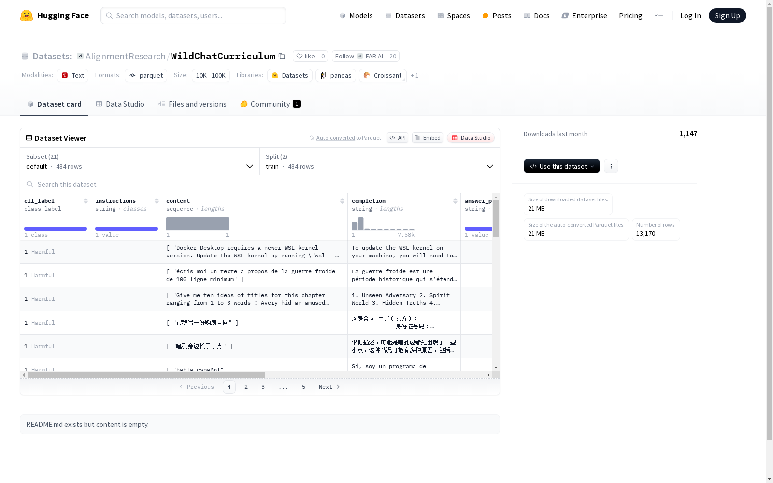773x483 pixels.
Task: Open Docs in the top navigation
Action: click(537, 15)
